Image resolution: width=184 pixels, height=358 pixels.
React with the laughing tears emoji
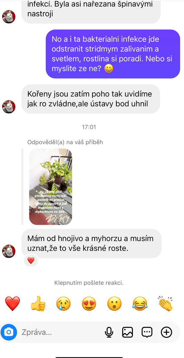point(140,304)
